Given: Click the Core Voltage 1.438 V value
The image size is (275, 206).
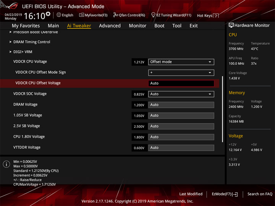Looking at the screenshot, I should coord(234,78).
